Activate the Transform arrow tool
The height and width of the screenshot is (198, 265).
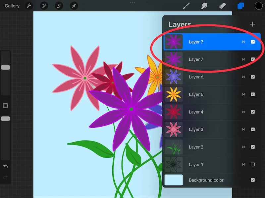[x=74, y=6]
